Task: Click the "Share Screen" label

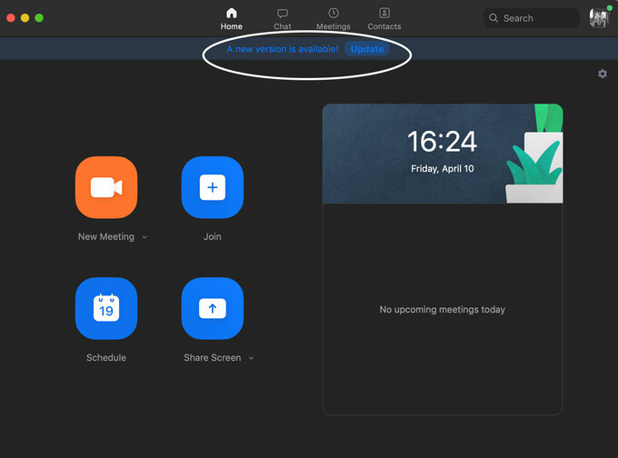Action: [x=213, y=357]
